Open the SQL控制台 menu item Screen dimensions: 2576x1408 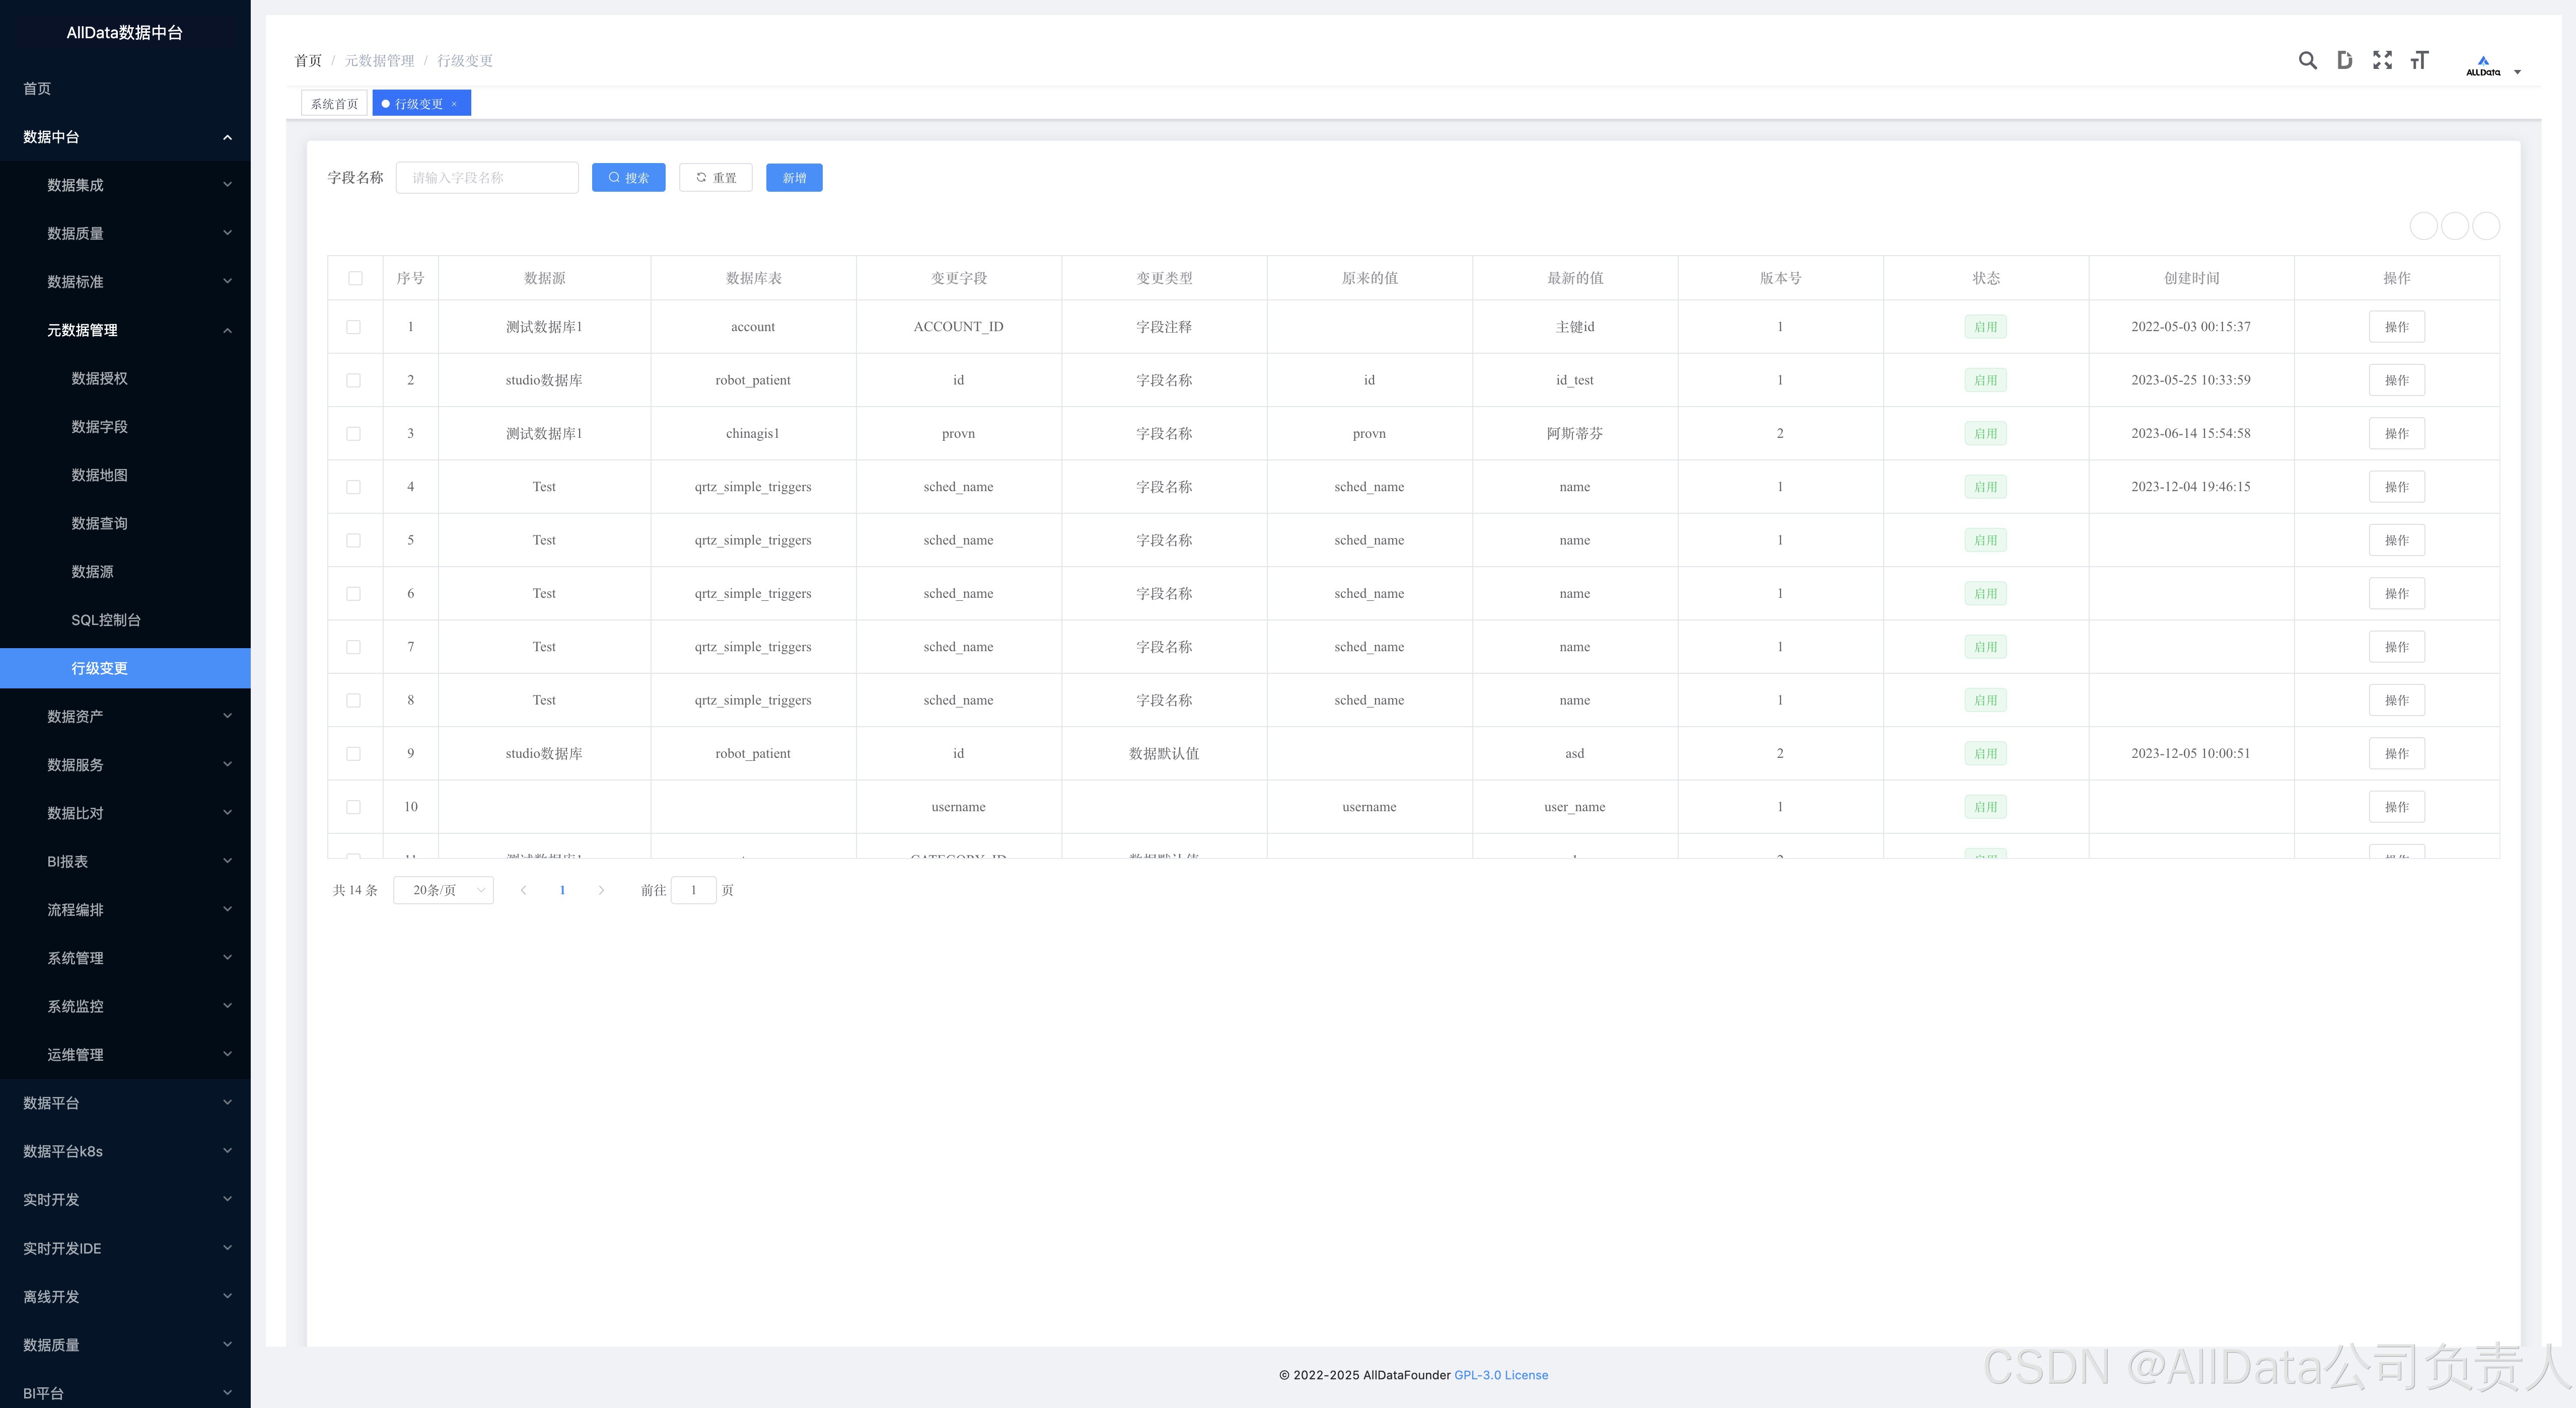(x=106, y=619)
